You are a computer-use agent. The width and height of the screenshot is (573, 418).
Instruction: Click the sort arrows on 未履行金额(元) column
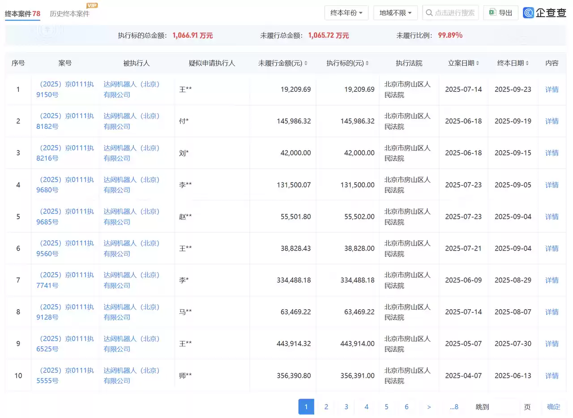[x=306, y=63]
